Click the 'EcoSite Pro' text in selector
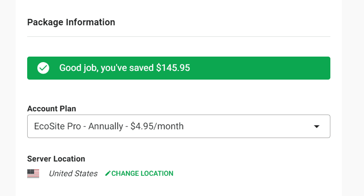Screen dimensions: 364x196 (57, 127)
